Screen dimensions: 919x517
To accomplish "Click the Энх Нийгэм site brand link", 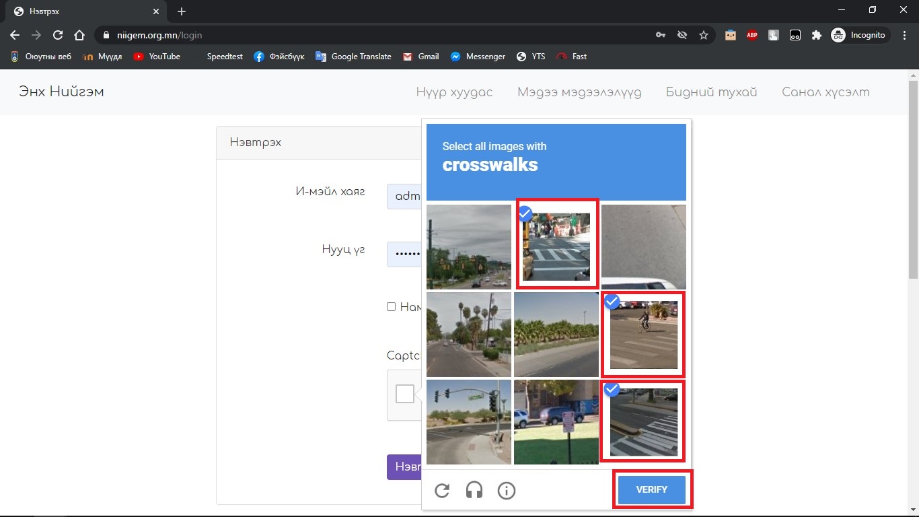I will coord(61,92).
